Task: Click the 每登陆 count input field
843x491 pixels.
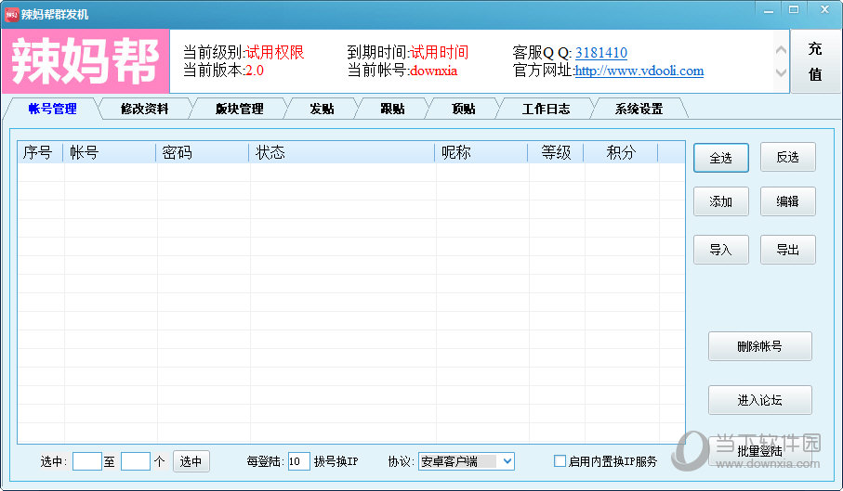Action: point(299,461)
